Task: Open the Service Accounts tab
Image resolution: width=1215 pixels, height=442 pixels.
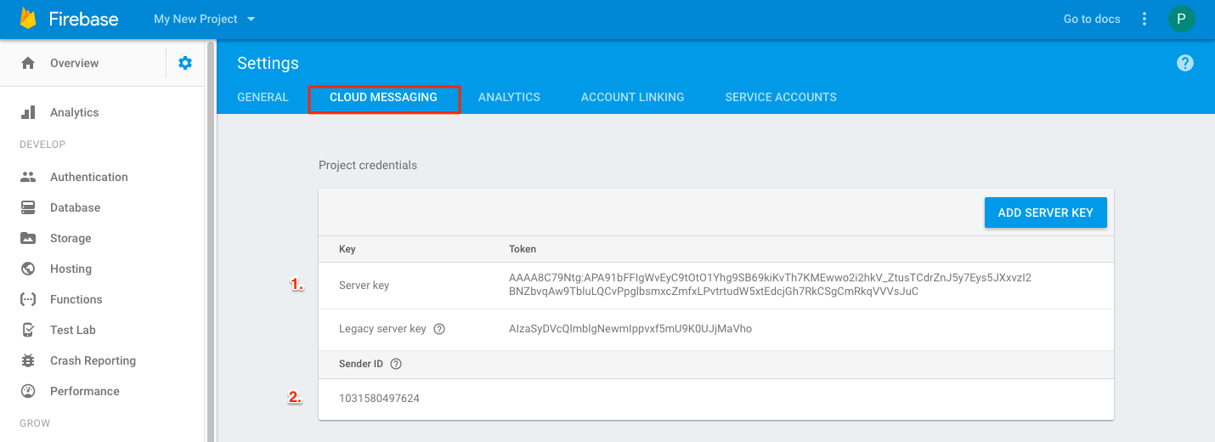Action: point(781,97)
